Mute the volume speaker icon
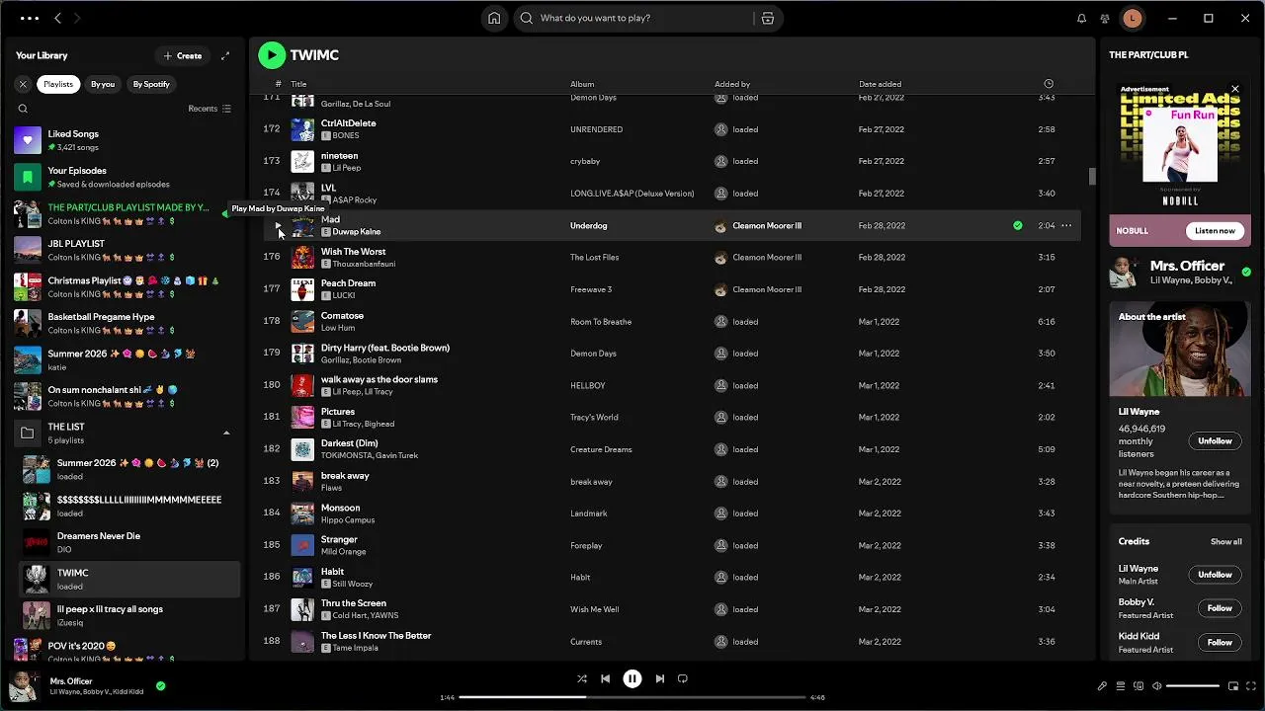This screenshot has width=1265, height=711. [x=1157, y=686]
